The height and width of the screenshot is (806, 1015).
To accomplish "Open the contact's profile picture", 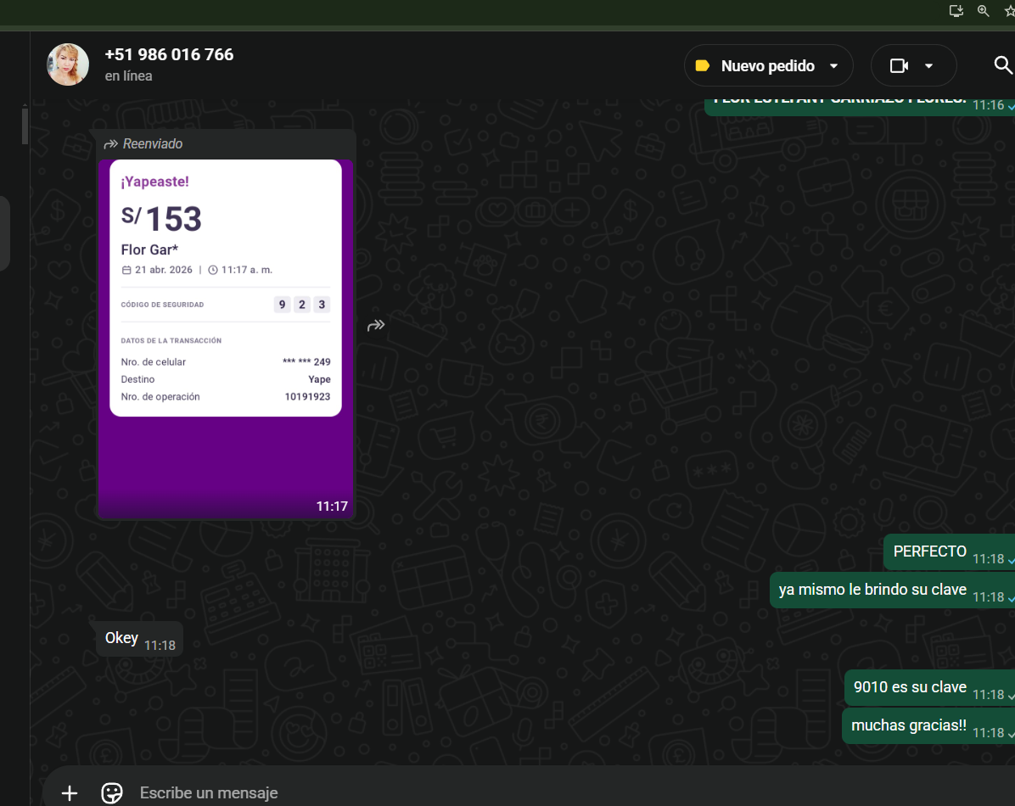I will (x=68, y=64).
